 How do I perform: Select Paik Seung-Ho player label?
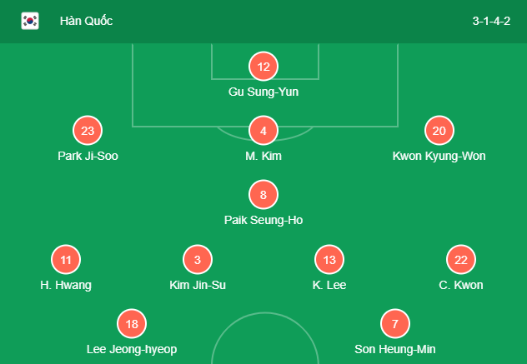point(263,220)
